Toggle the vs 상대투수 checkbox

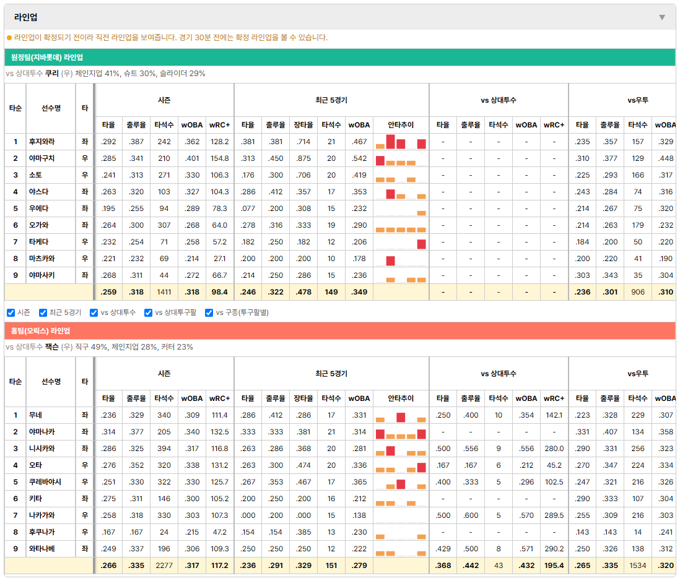pyautogui.click(x=94, y=313)
